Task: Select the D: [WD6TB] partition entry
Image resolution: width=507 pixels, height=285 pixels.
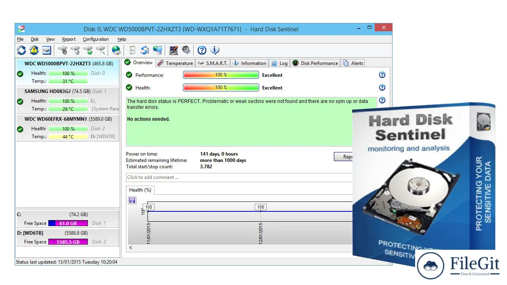Action: pos(67,237)
